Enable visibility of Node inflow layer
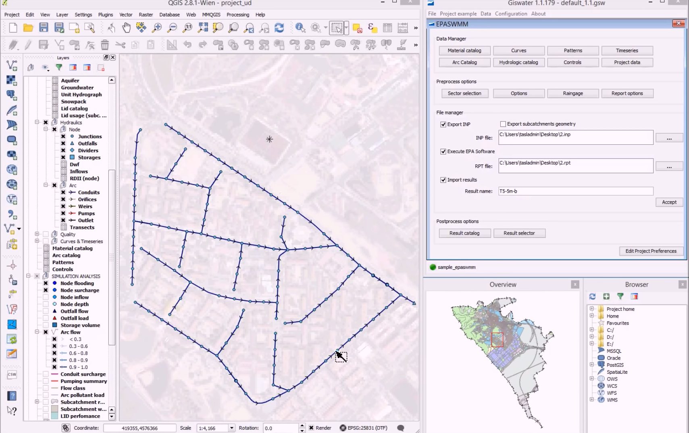 point(46,297)
